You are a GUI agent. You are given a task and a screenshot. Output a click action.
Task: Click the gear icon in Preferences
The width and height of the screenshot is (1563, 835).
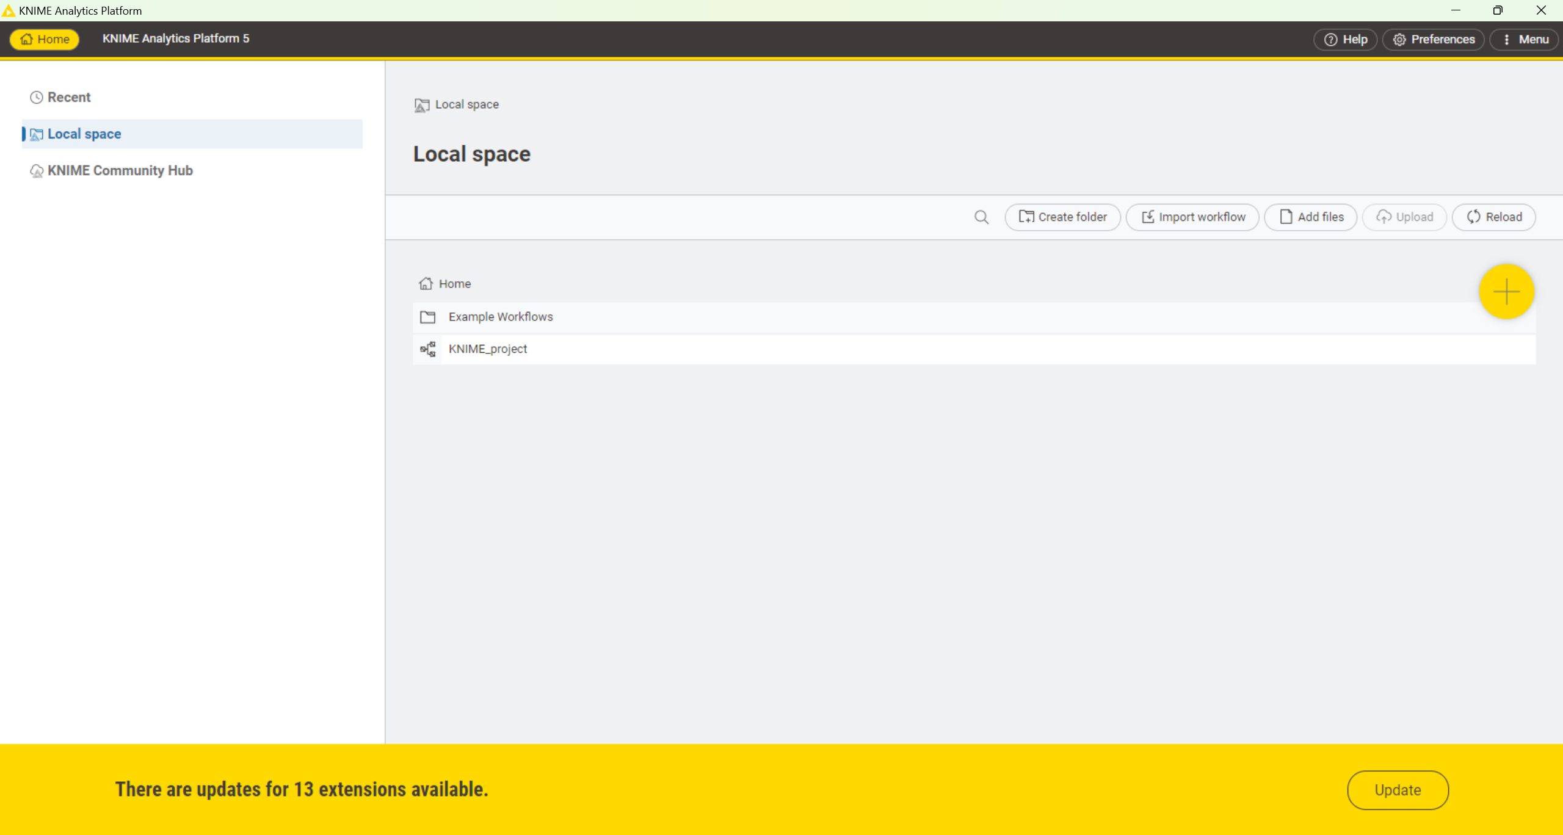[x=1399, y=40]
